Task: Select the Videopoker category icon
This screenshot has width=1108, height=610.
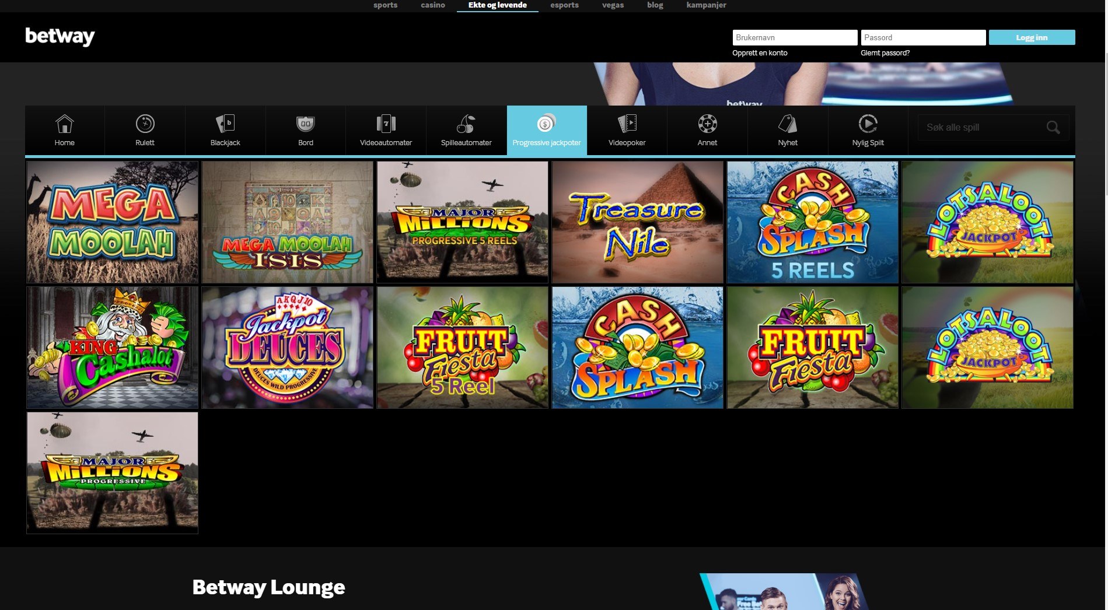Action: pos(627,129)
